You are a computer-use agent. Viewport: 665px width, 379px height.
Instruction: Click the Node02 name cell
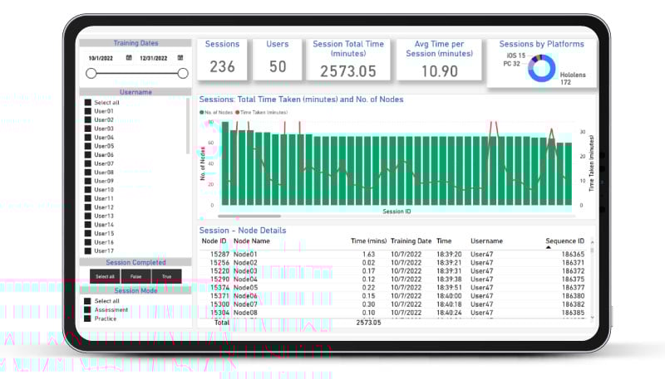click(x=245, y=263)
